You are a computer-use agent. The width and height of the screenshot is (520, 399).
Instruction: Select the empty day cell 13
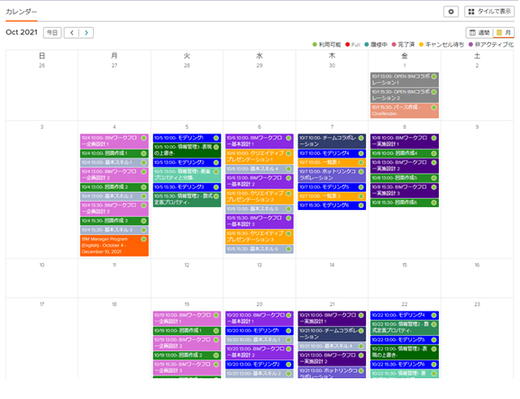point(260,277)
